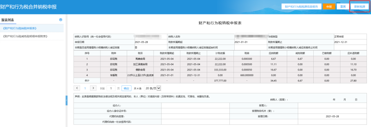The width and height of the screenshot is (371, 127).
Task: Click the 0.000500 tax rate cell
Action: pyautogui.click(x=247, y=64)
